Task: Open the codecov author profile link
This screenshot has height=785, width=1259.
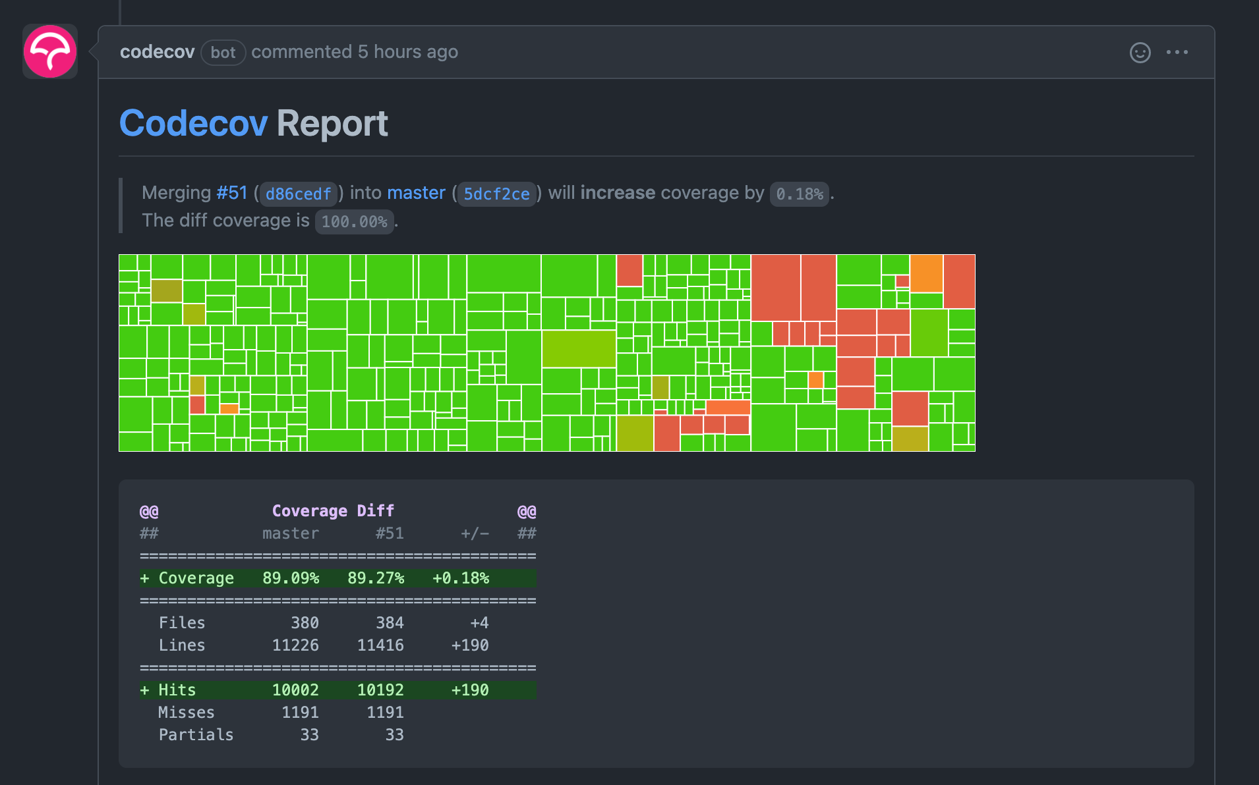Action: point(157,52)
